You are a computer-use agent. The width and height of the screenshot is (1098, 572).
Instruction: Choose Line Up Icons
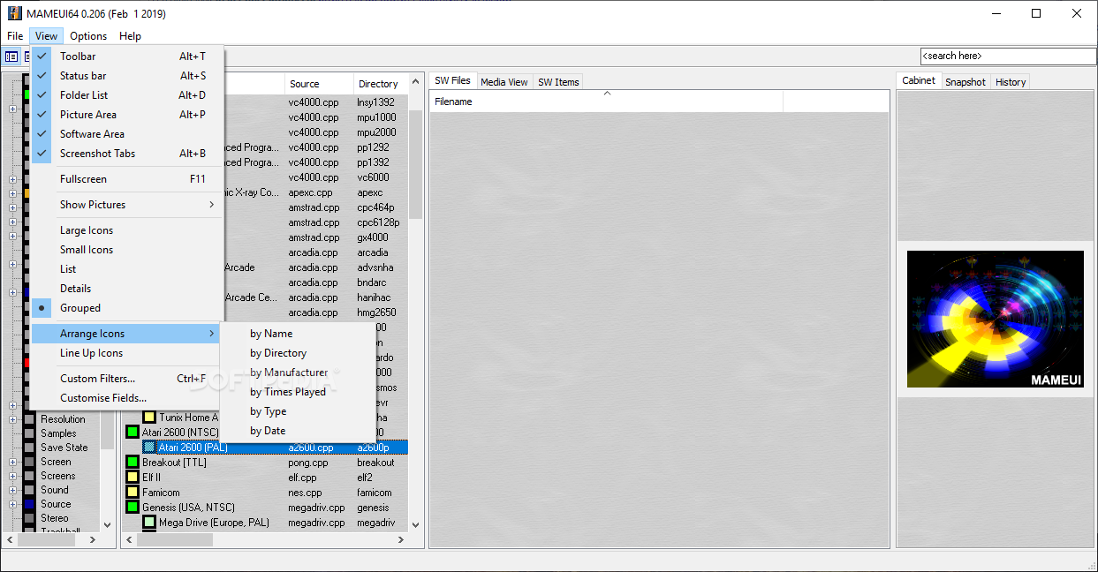pos(127,353)
